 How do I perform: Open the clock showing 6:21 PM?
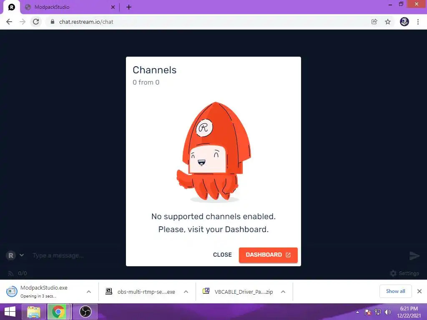point(409,312)
